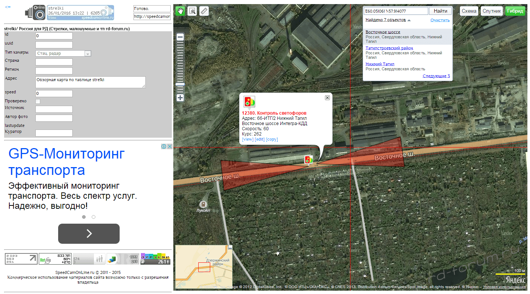Close the ad with X icon
The image size is (530, 294).
pyautogui.click(x=170, y=147)
